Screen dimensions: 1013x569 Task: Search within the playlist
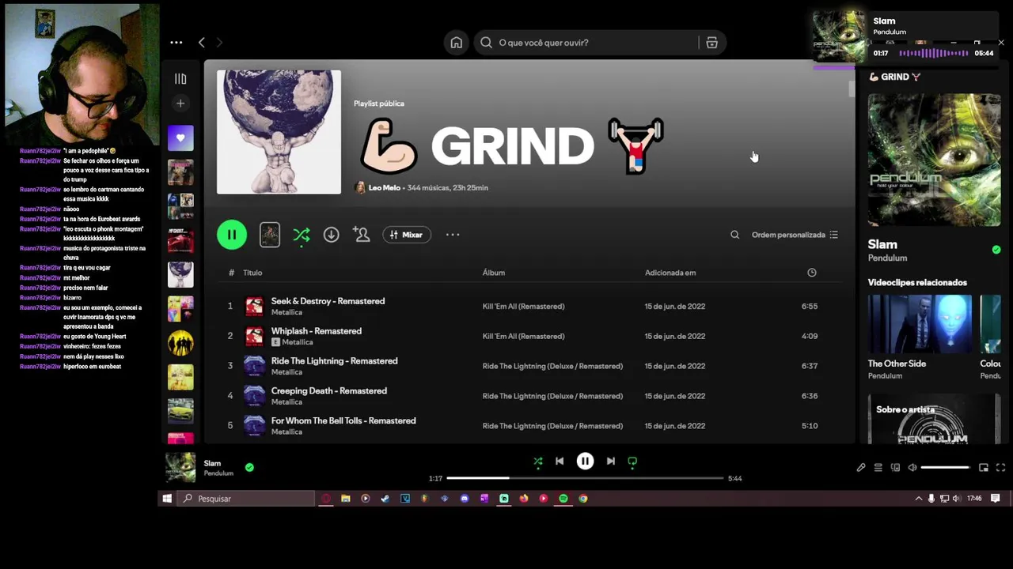(734, 235)
